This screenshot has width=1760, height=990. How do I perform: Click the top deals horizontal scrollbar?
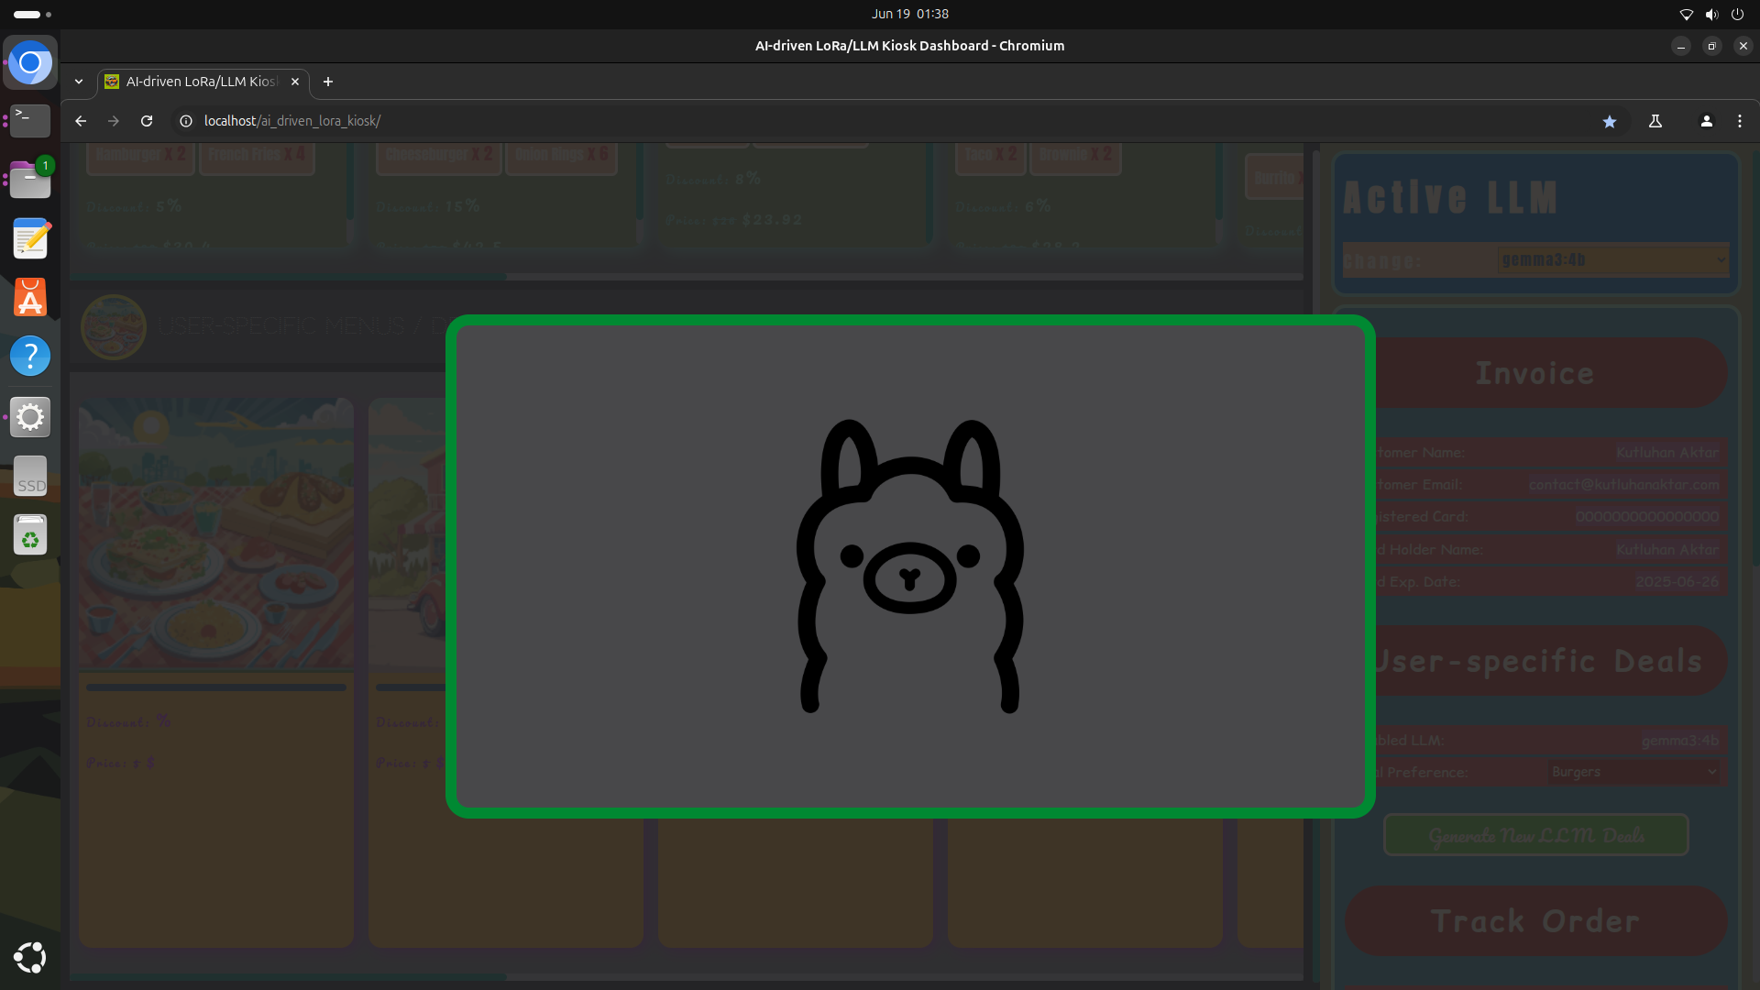[288, 276]
